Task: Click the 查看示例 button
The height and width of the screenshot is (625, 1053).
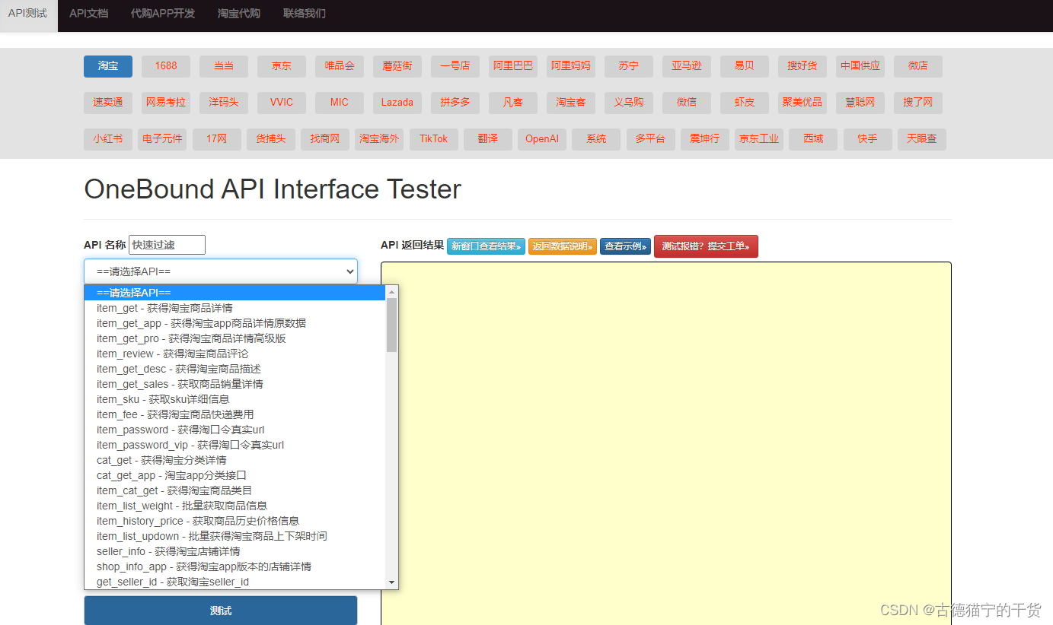Action: tap(625, 246)
